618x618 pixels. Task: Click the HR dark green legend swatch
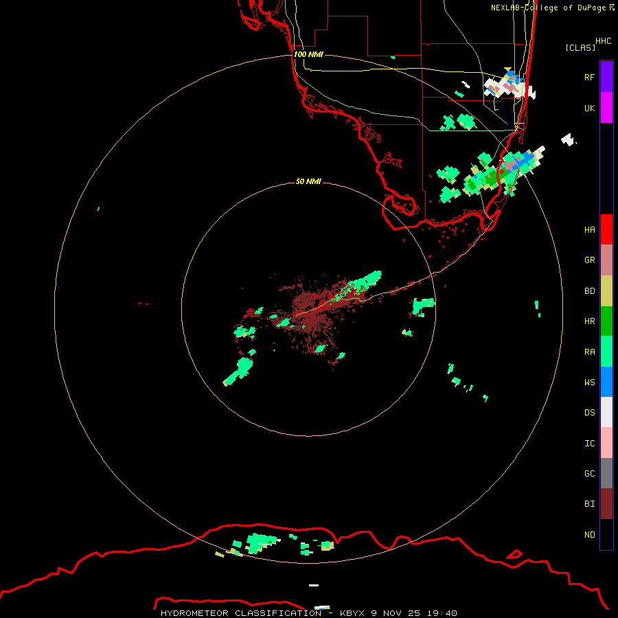tap(606, 321)
